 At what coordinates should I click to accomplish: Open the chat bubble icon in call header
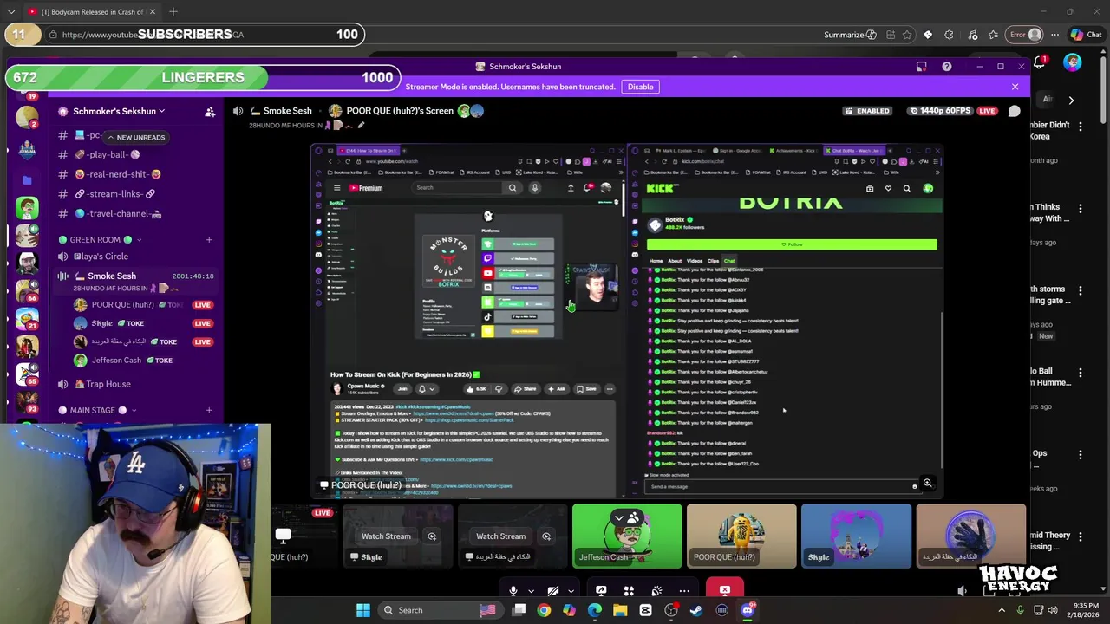[1015, 111]
